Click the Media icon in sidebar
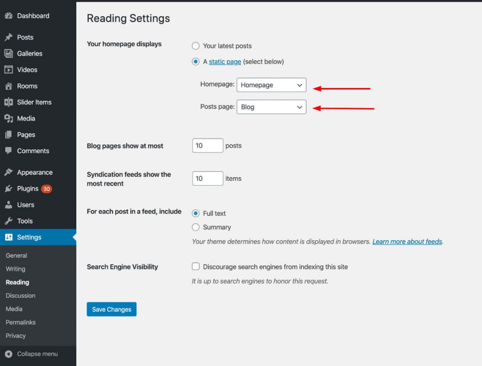This screenshot has height=366, width=482. click(8, 119)
